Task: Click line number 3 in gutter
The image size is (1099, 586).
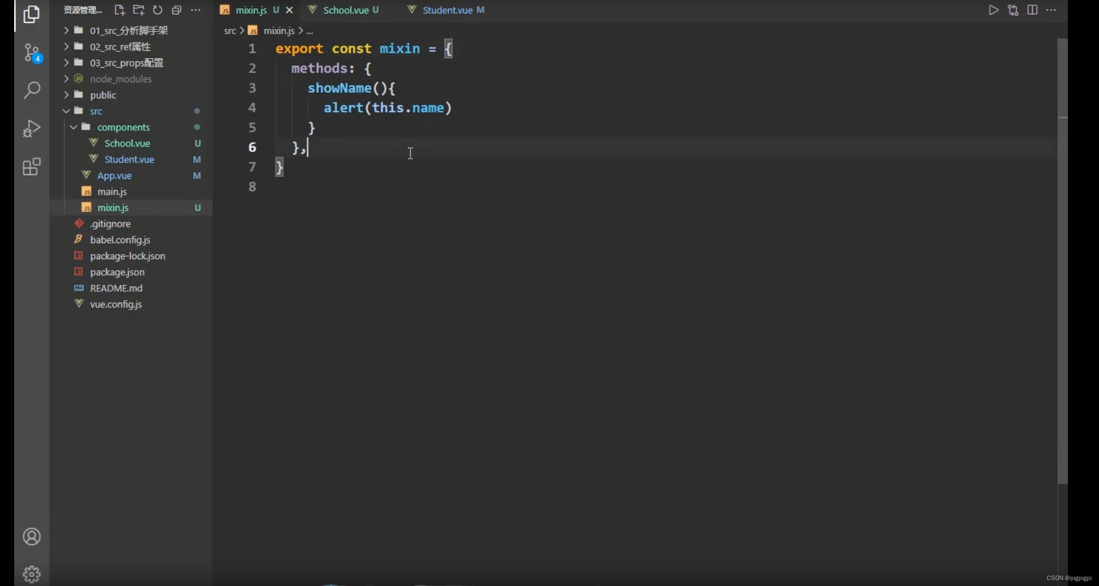Action: 252,88
